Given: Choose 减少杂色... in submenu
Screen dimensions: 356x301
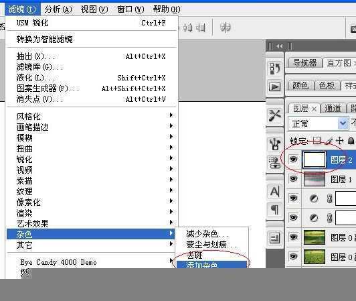Looking at the screenshot, I should (211, 234).
